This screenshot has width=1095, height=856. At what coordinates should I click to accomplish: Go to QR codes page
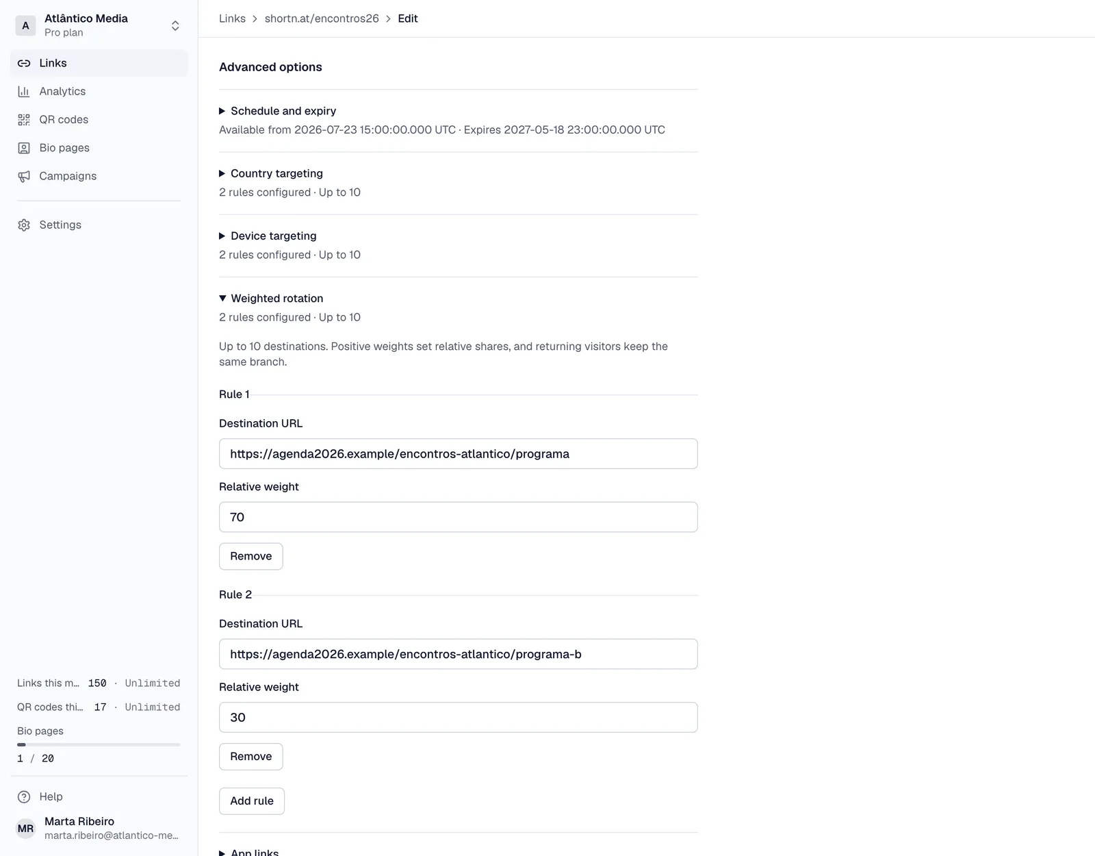pyautogui.click(x=99, y=120)
